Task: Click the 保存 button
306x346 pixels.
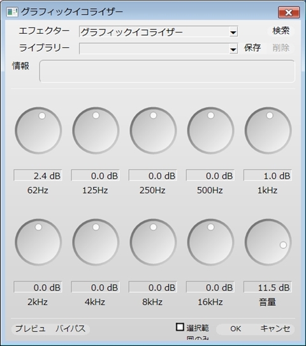Action: 252,48
